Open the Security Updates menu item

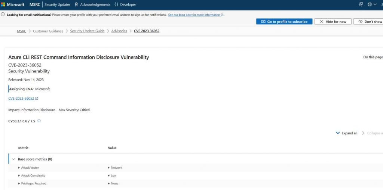57,4
